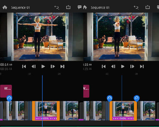Step back one frame in left panel
Viewport: 159px width, 127px height.
tap(34, 67)
